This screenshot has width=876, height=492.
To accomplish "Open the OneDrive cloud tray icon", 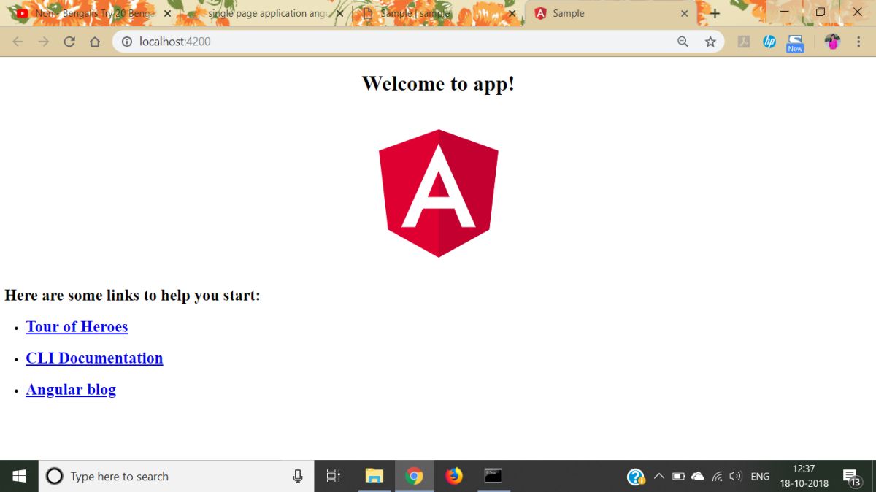I will pos(698,476).
